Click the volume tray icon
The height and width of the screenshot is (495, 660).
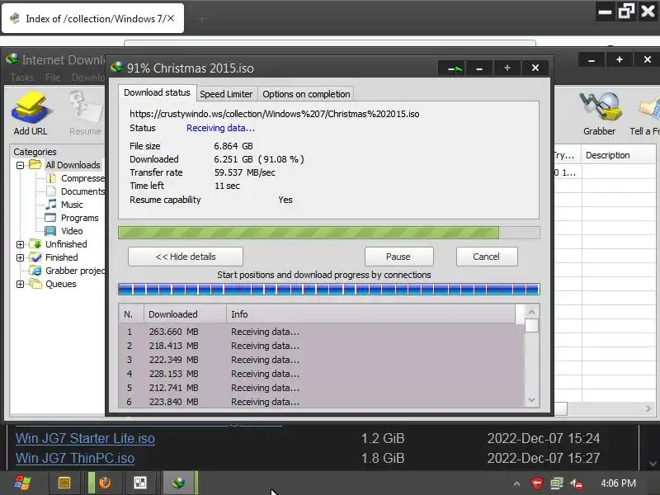(576, 484)
